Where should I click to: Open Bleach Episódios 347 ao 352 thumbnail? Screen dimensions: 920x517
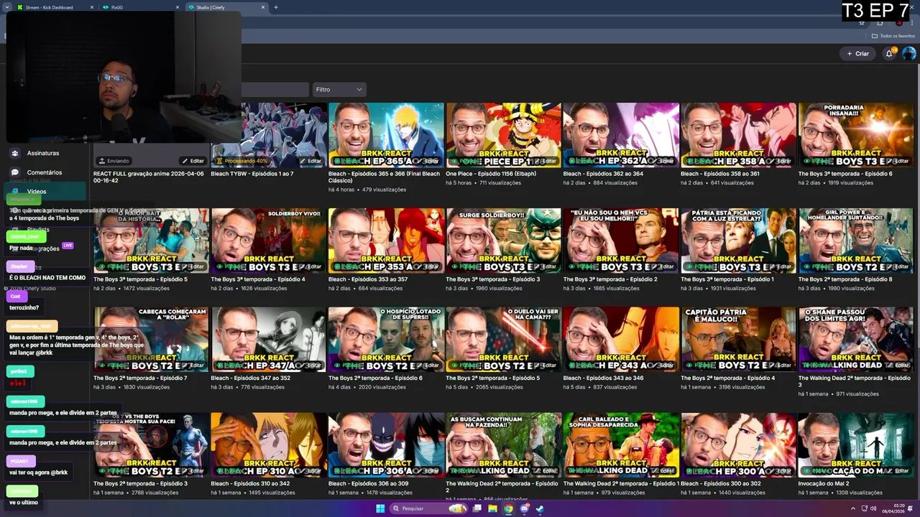pyautogui.click(x=269, y=339)
